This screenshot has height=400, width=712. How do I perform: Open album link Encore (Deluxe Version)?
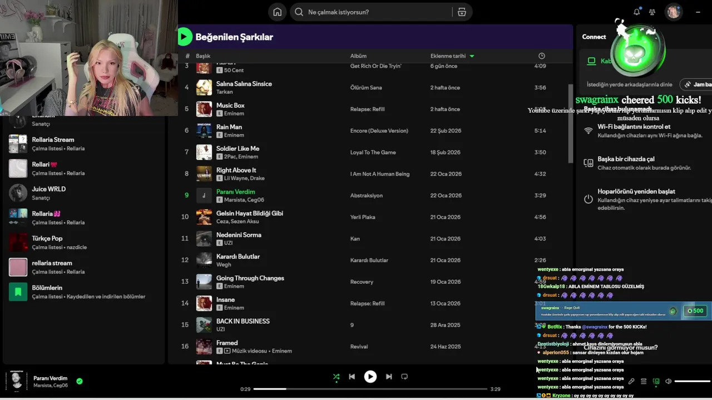click(x=379, y=131)
